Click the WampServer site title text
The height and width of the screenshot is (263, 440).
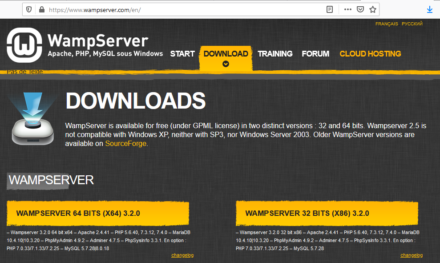pyautogui.click(x=98, y=40)
